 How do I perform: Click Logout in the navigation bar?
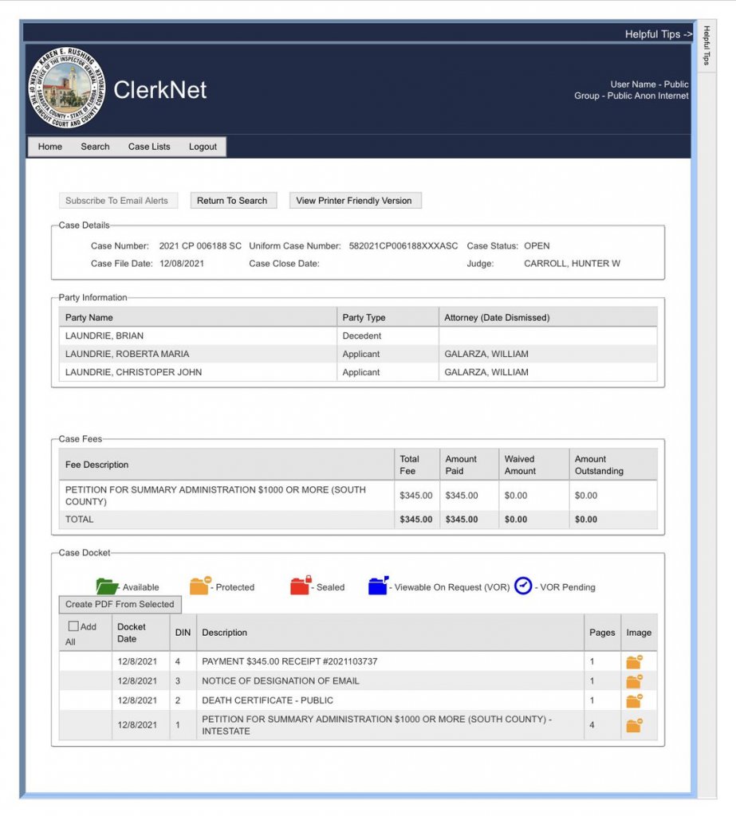(x=203, y=147)
